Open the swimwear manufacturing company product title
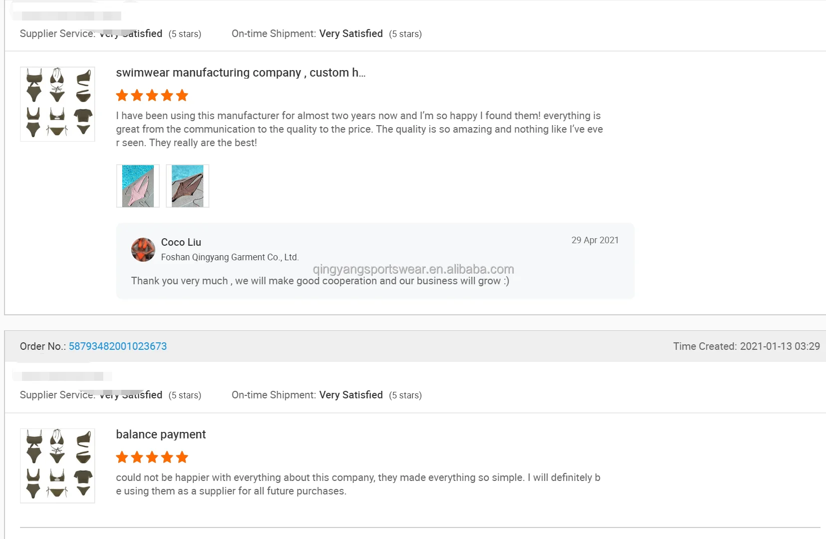 click(x=240, y=73)
